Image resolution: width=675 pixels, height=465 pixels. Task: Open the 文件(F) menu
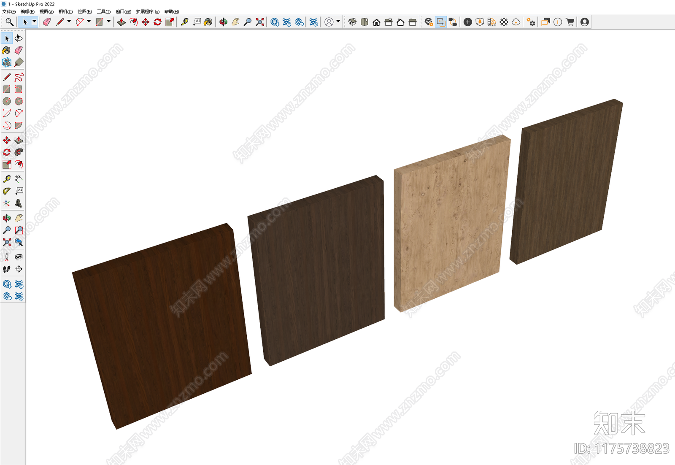pos(9,11)
